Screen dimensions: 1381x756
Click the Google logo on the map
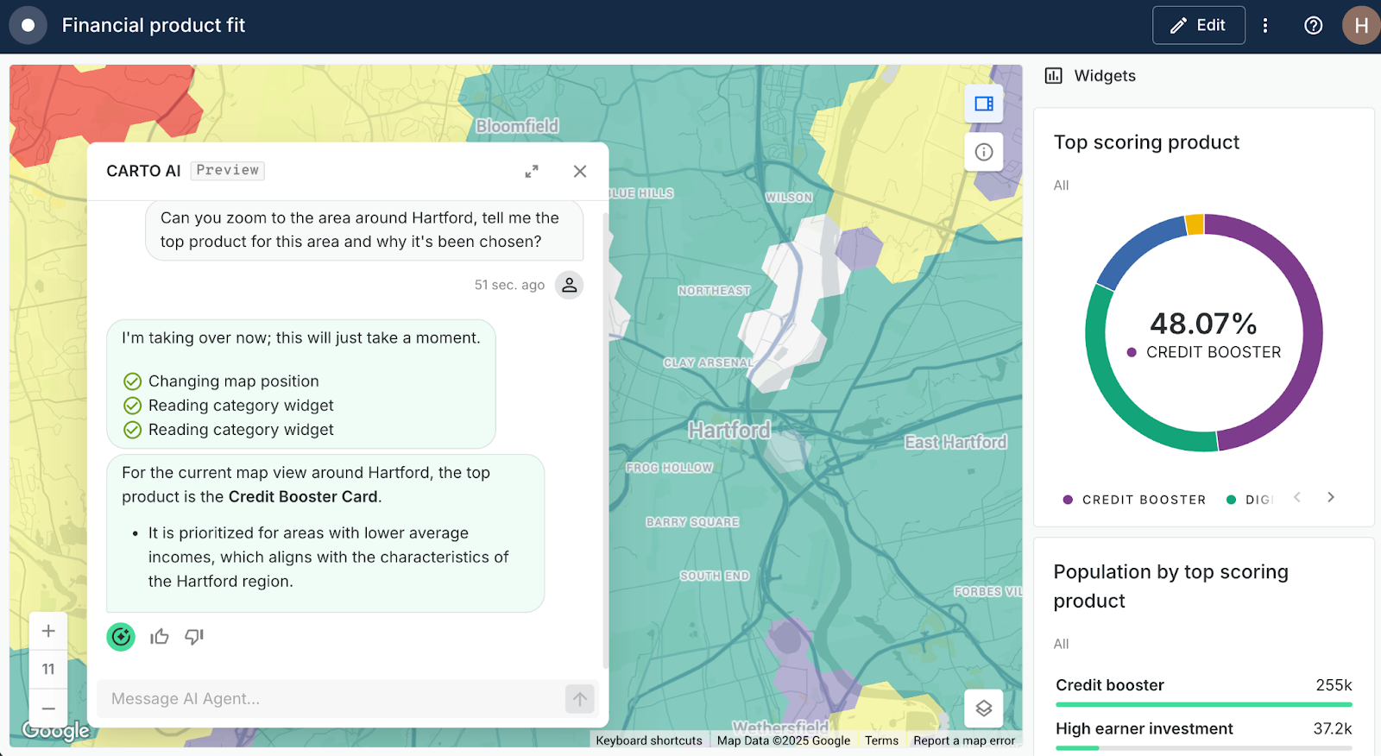pos(56,731)
